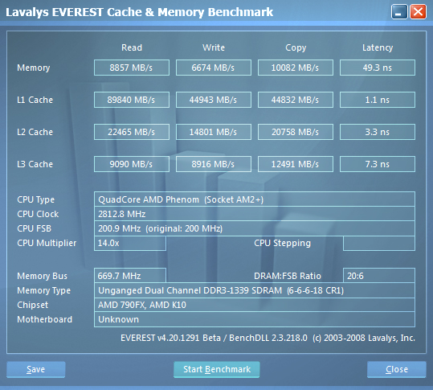The width and height of the screenshot is (433, 390).
Task: Click the Memory Type DDR3-1339 field
Action: pyautogui.click(x=255, y=290)
